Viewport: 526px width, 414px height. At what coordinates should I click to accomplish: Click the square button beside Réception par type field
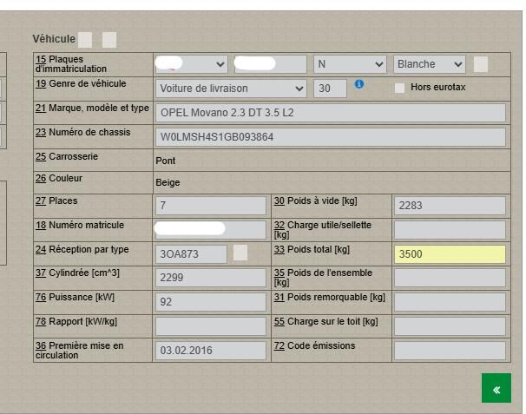(x=240, y=253)
